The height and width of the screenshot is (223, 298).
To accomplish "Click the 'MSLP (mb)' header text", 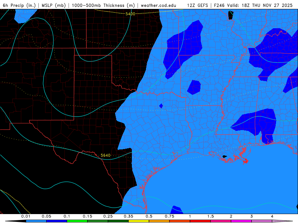I will (x=54, y=5).
